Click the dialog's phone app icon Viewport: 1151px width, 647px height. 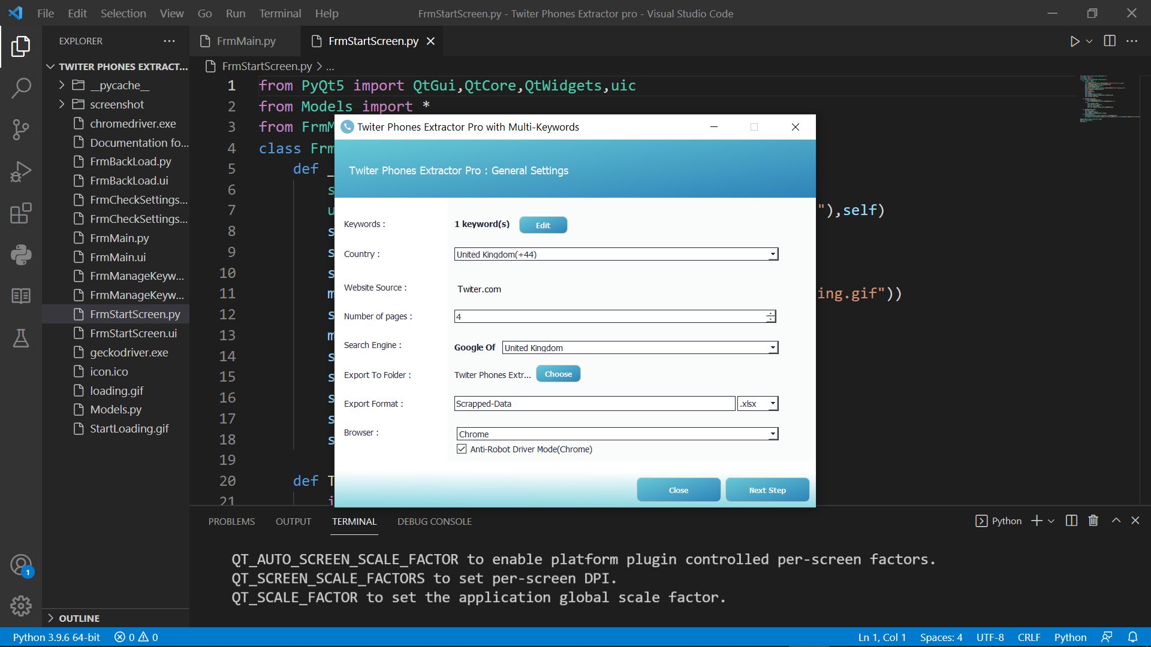coord(347,126)
